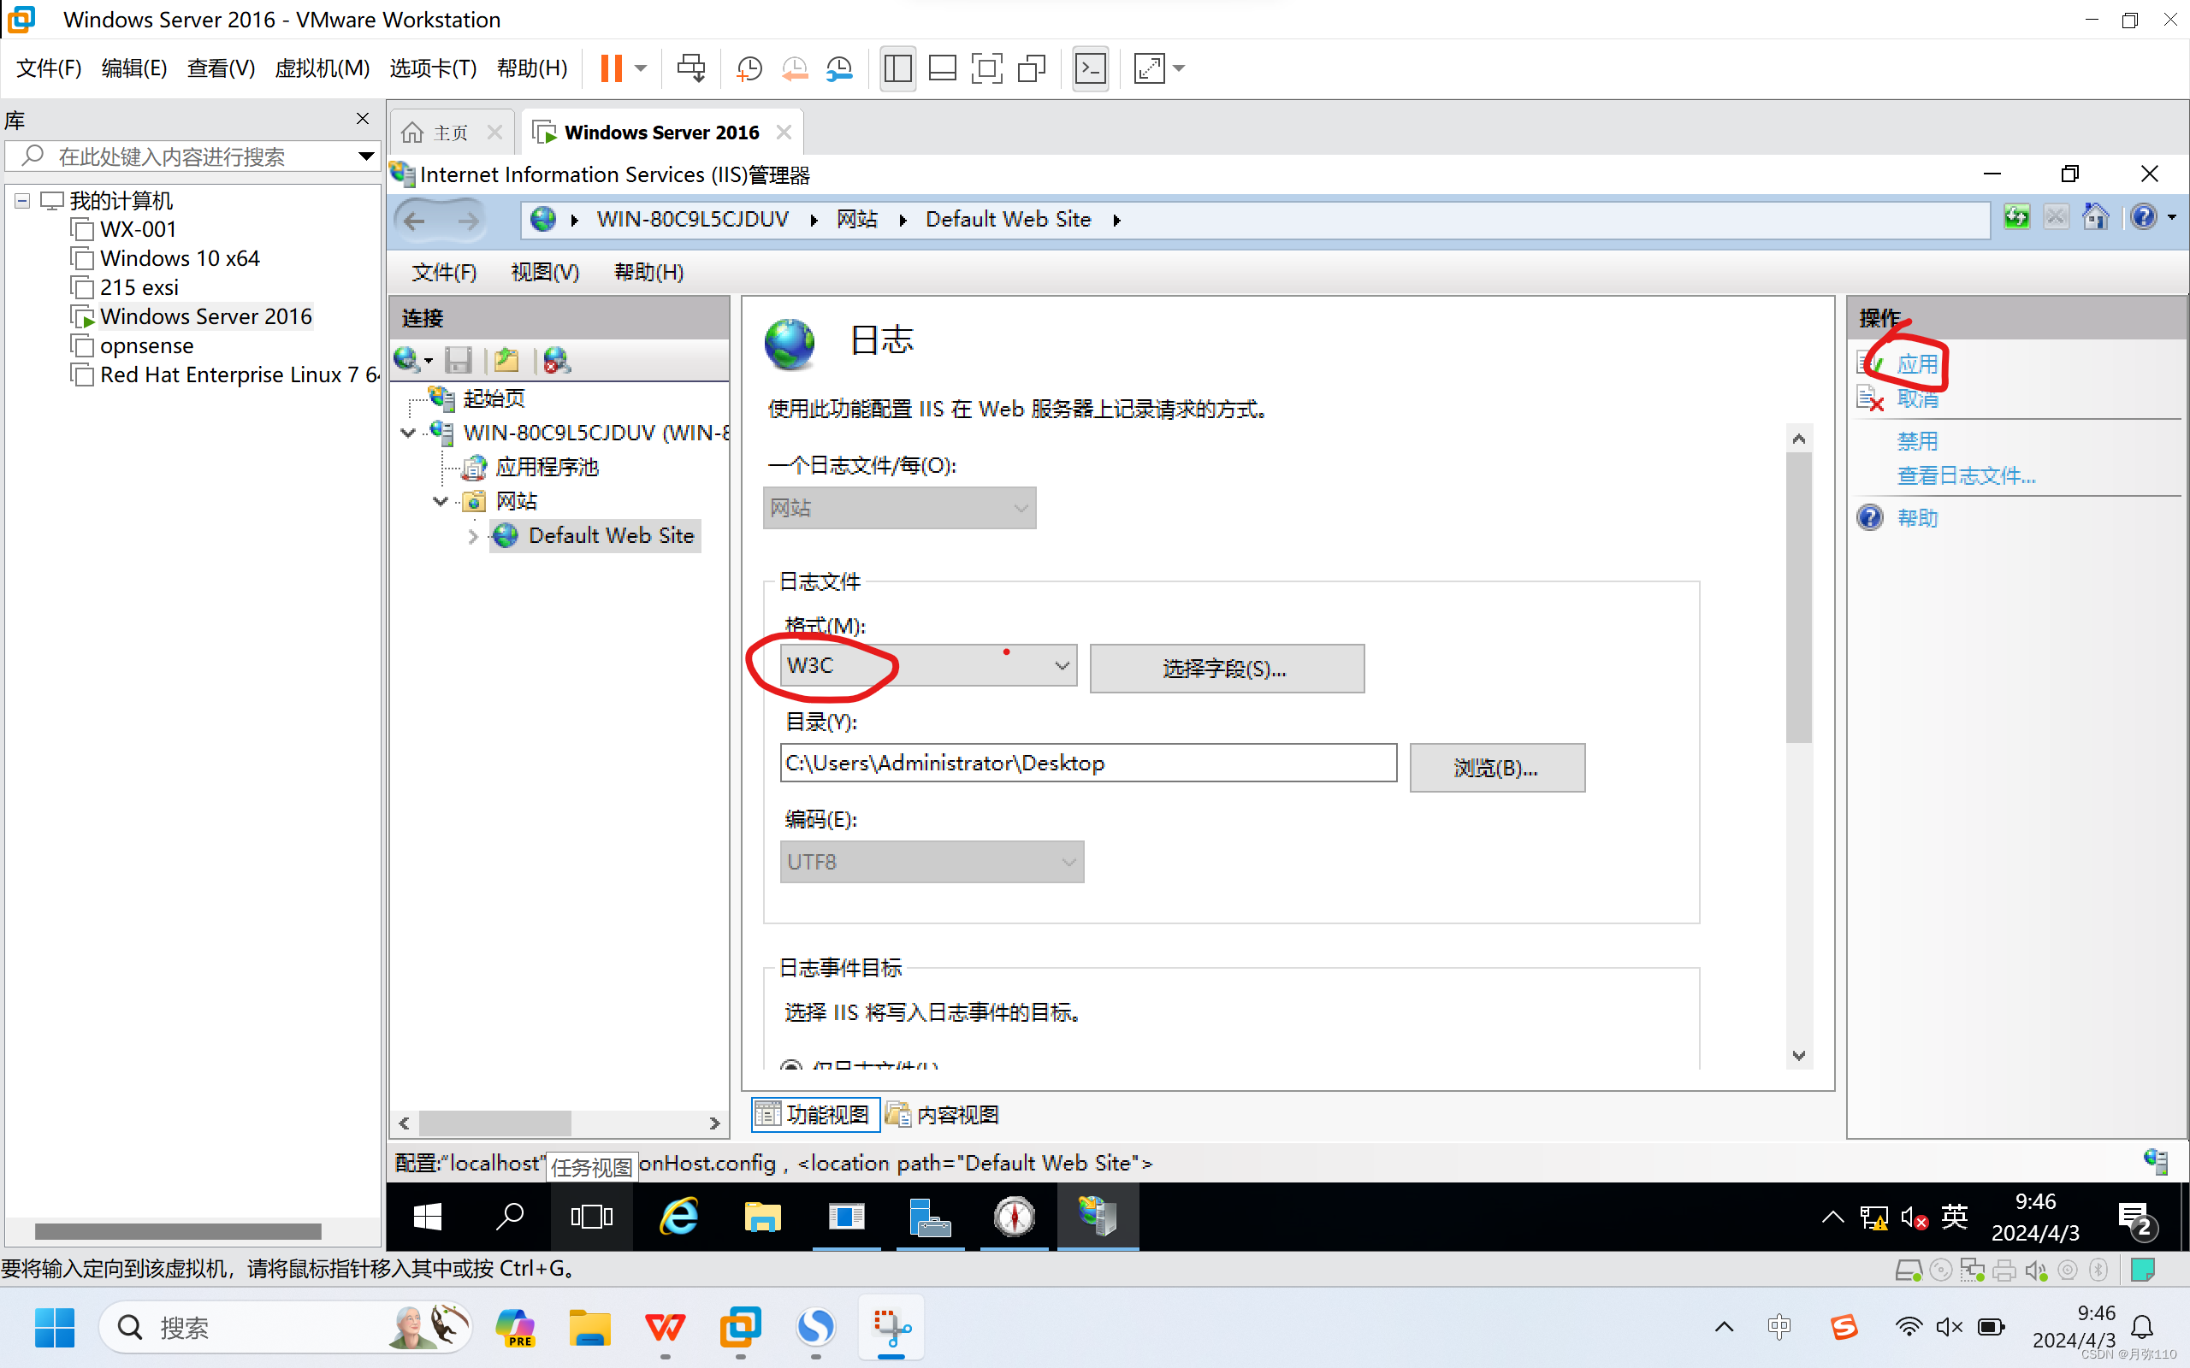This screenshot has width=2190, height=1368.
Task: Collapse the 网站 tree node
Action: (x=441, y=501)
